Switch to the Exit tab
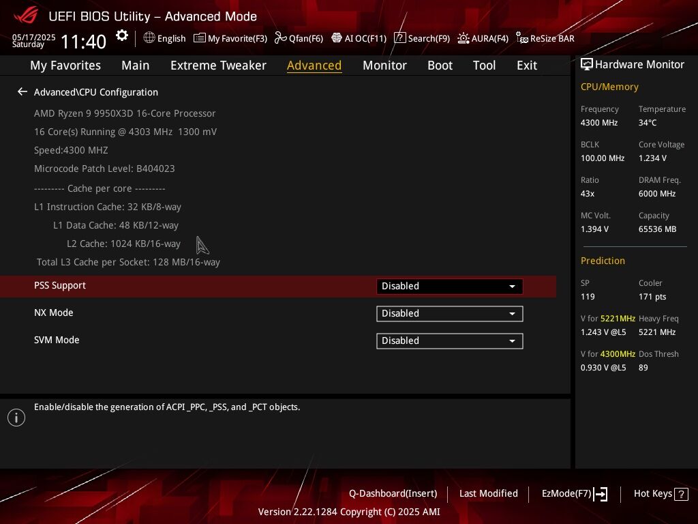 (527, 65)
